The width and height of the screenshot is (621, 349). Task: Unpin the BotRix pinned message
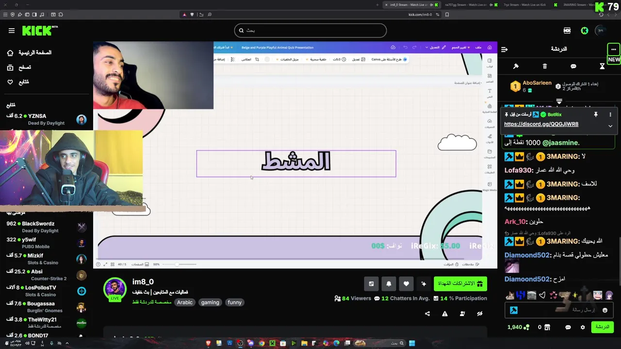pos(596,114)
